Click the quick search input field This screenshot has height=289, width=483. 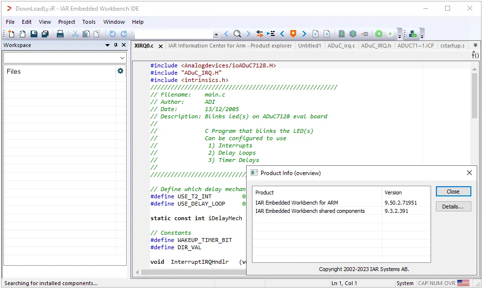coord(174,34)
